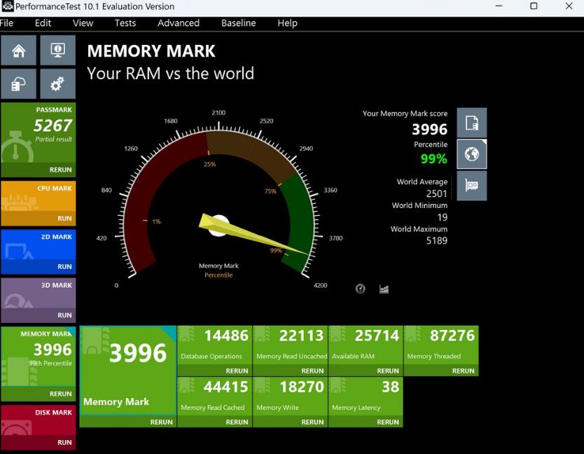Select the world globe comparison icon
The height and width of the screenshot is (454, 584).
tap(471, 154)
